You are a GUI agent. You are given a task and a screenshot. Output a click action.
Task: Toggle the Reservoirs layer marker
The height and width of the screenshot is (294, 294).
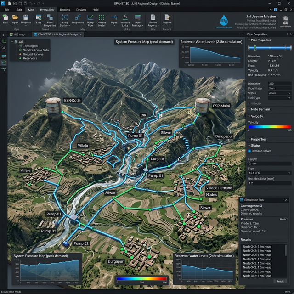tap(20, 58)
